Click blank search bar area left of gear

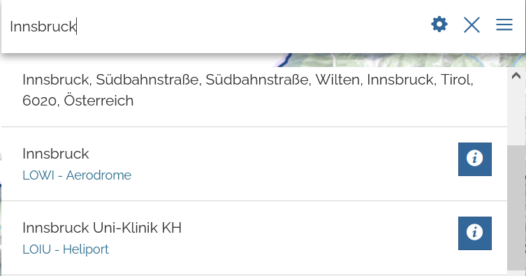[251, 27]
